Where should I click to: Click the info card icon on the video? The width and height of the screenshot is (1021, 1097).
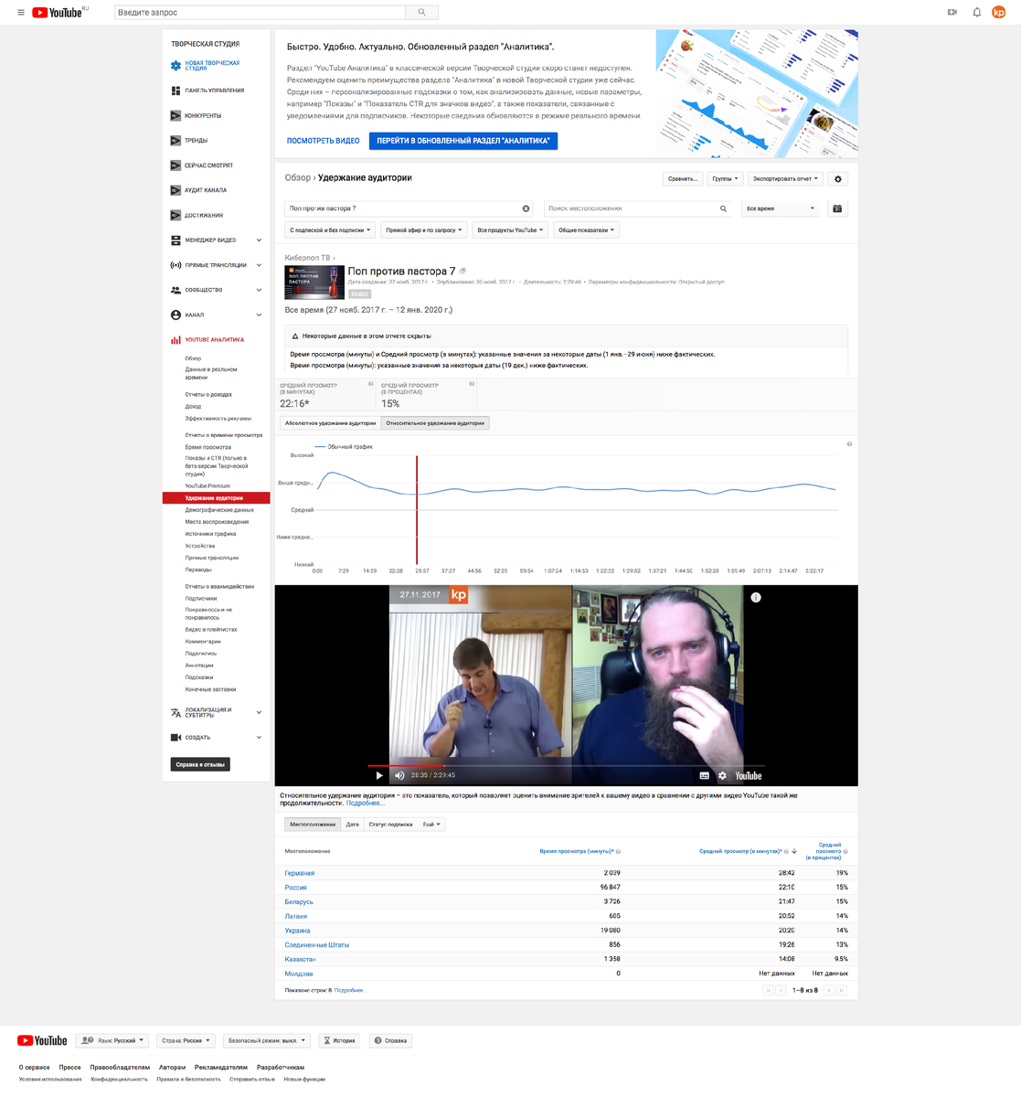[x=756, y=597]
